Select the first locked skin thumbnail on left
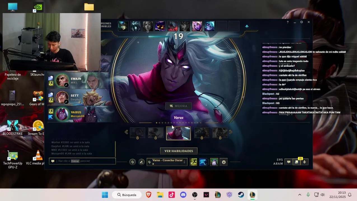 [x=137, y=133]
